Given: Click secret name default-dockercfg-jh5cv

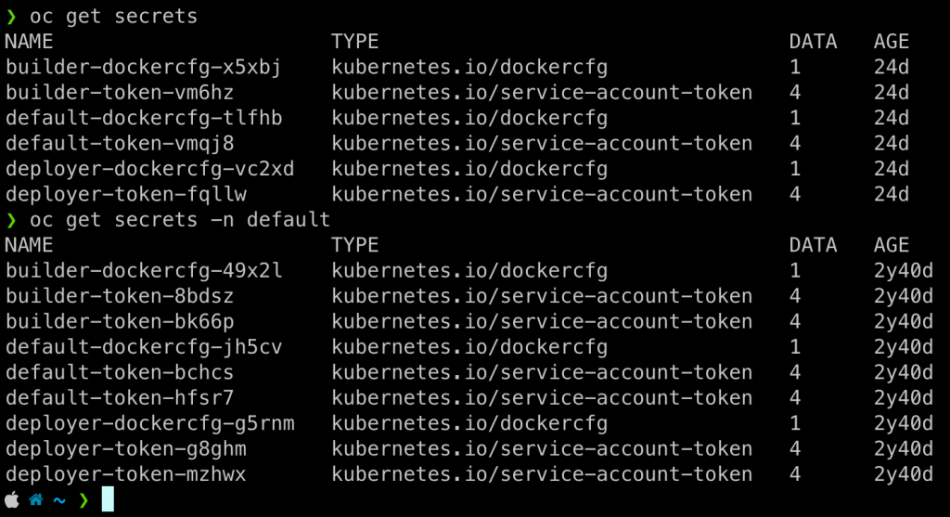Looking at the screenshot, I should coord(143,346).
